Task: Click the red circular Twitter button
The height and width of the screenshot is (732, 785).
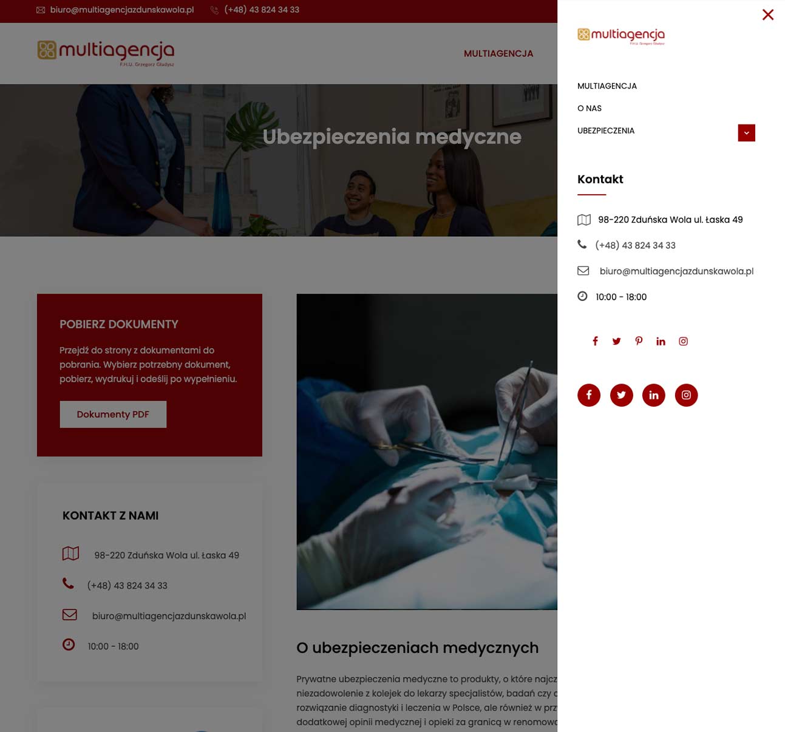Action: [621, 395]
